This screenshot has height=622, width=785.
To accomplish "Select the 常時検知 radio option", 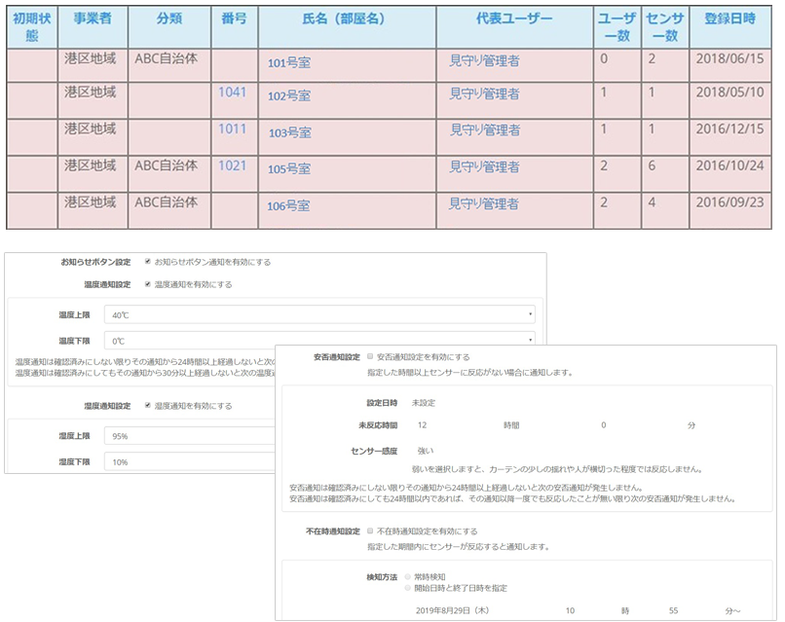I will (407, 576).
